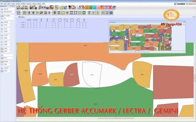Select the white outlined 28 D piece
Screen dimensions: 196x122
click(92, 75)
